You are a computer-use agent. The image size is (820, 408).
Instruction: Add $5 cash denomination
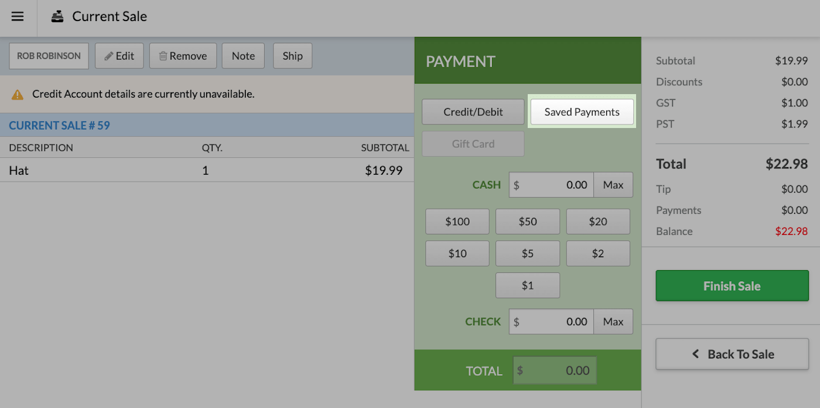[x=528, y=254]
